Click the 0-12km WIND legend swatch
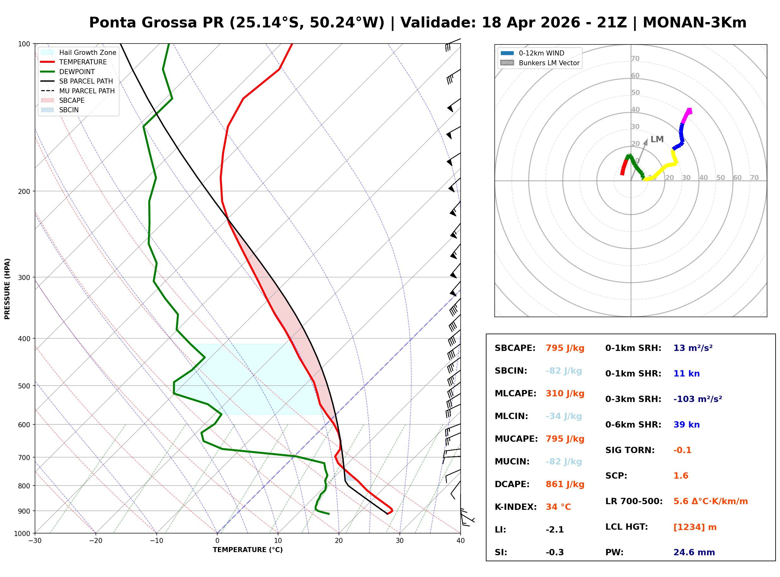 click(x=507, y=53)
